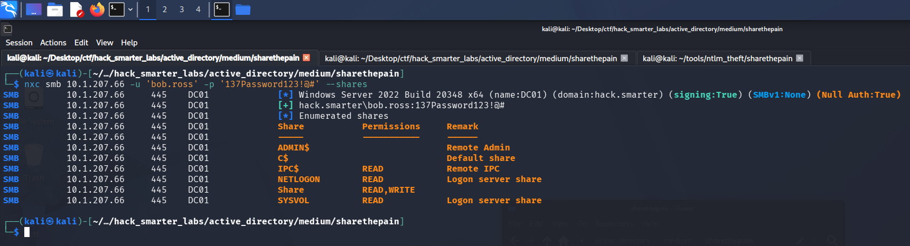Screen dimensions: 910x246
Task: Click the terminal window title icon
Action: (x=7, y=29)
